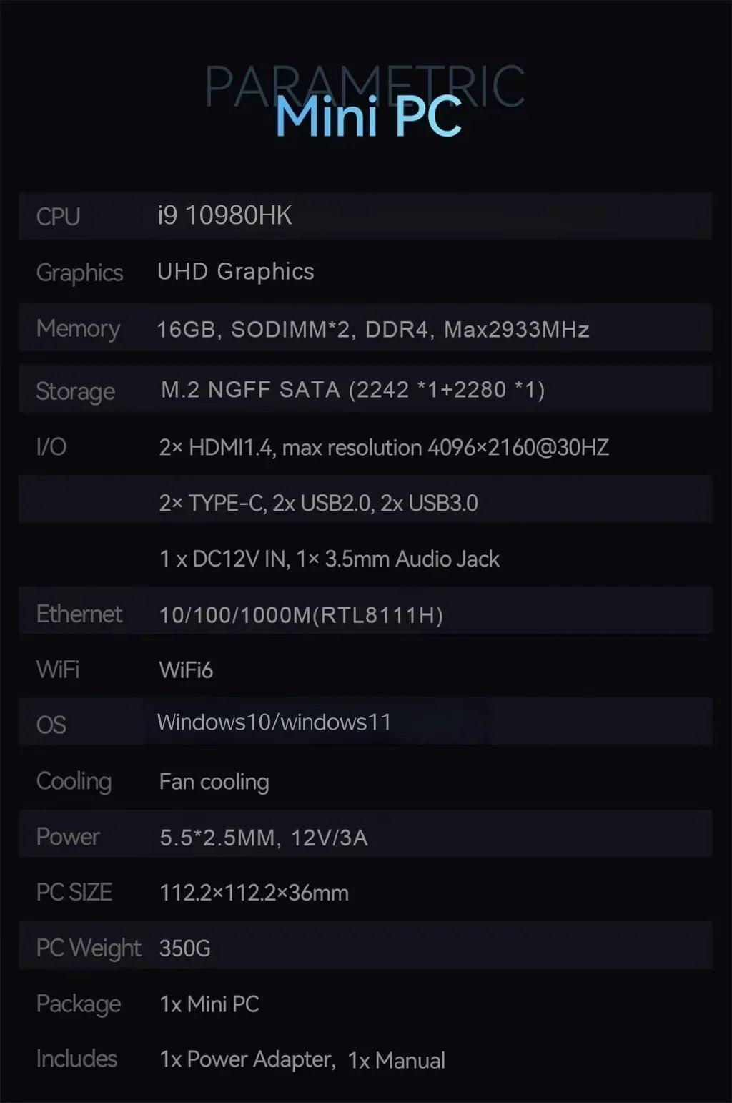This screenshot has width=732, height=1103.
Task: Click the TYPE-C and USB ports line
Action: [x=318, y=504]
